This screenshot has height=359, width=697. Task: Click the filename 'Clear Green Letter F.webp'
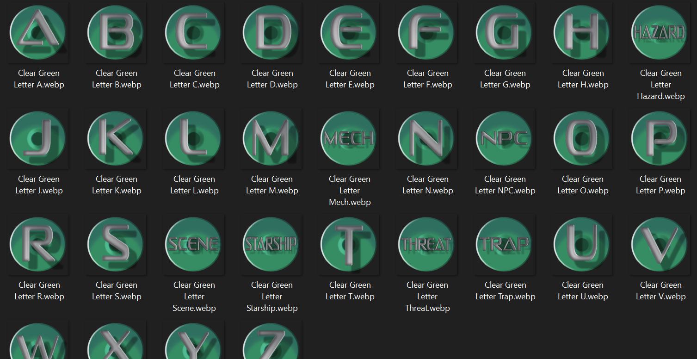[427, 79]
